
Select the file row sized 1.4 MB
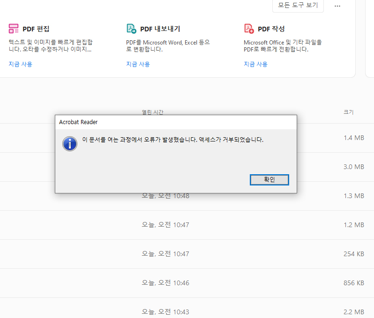[x=187, y=138]
